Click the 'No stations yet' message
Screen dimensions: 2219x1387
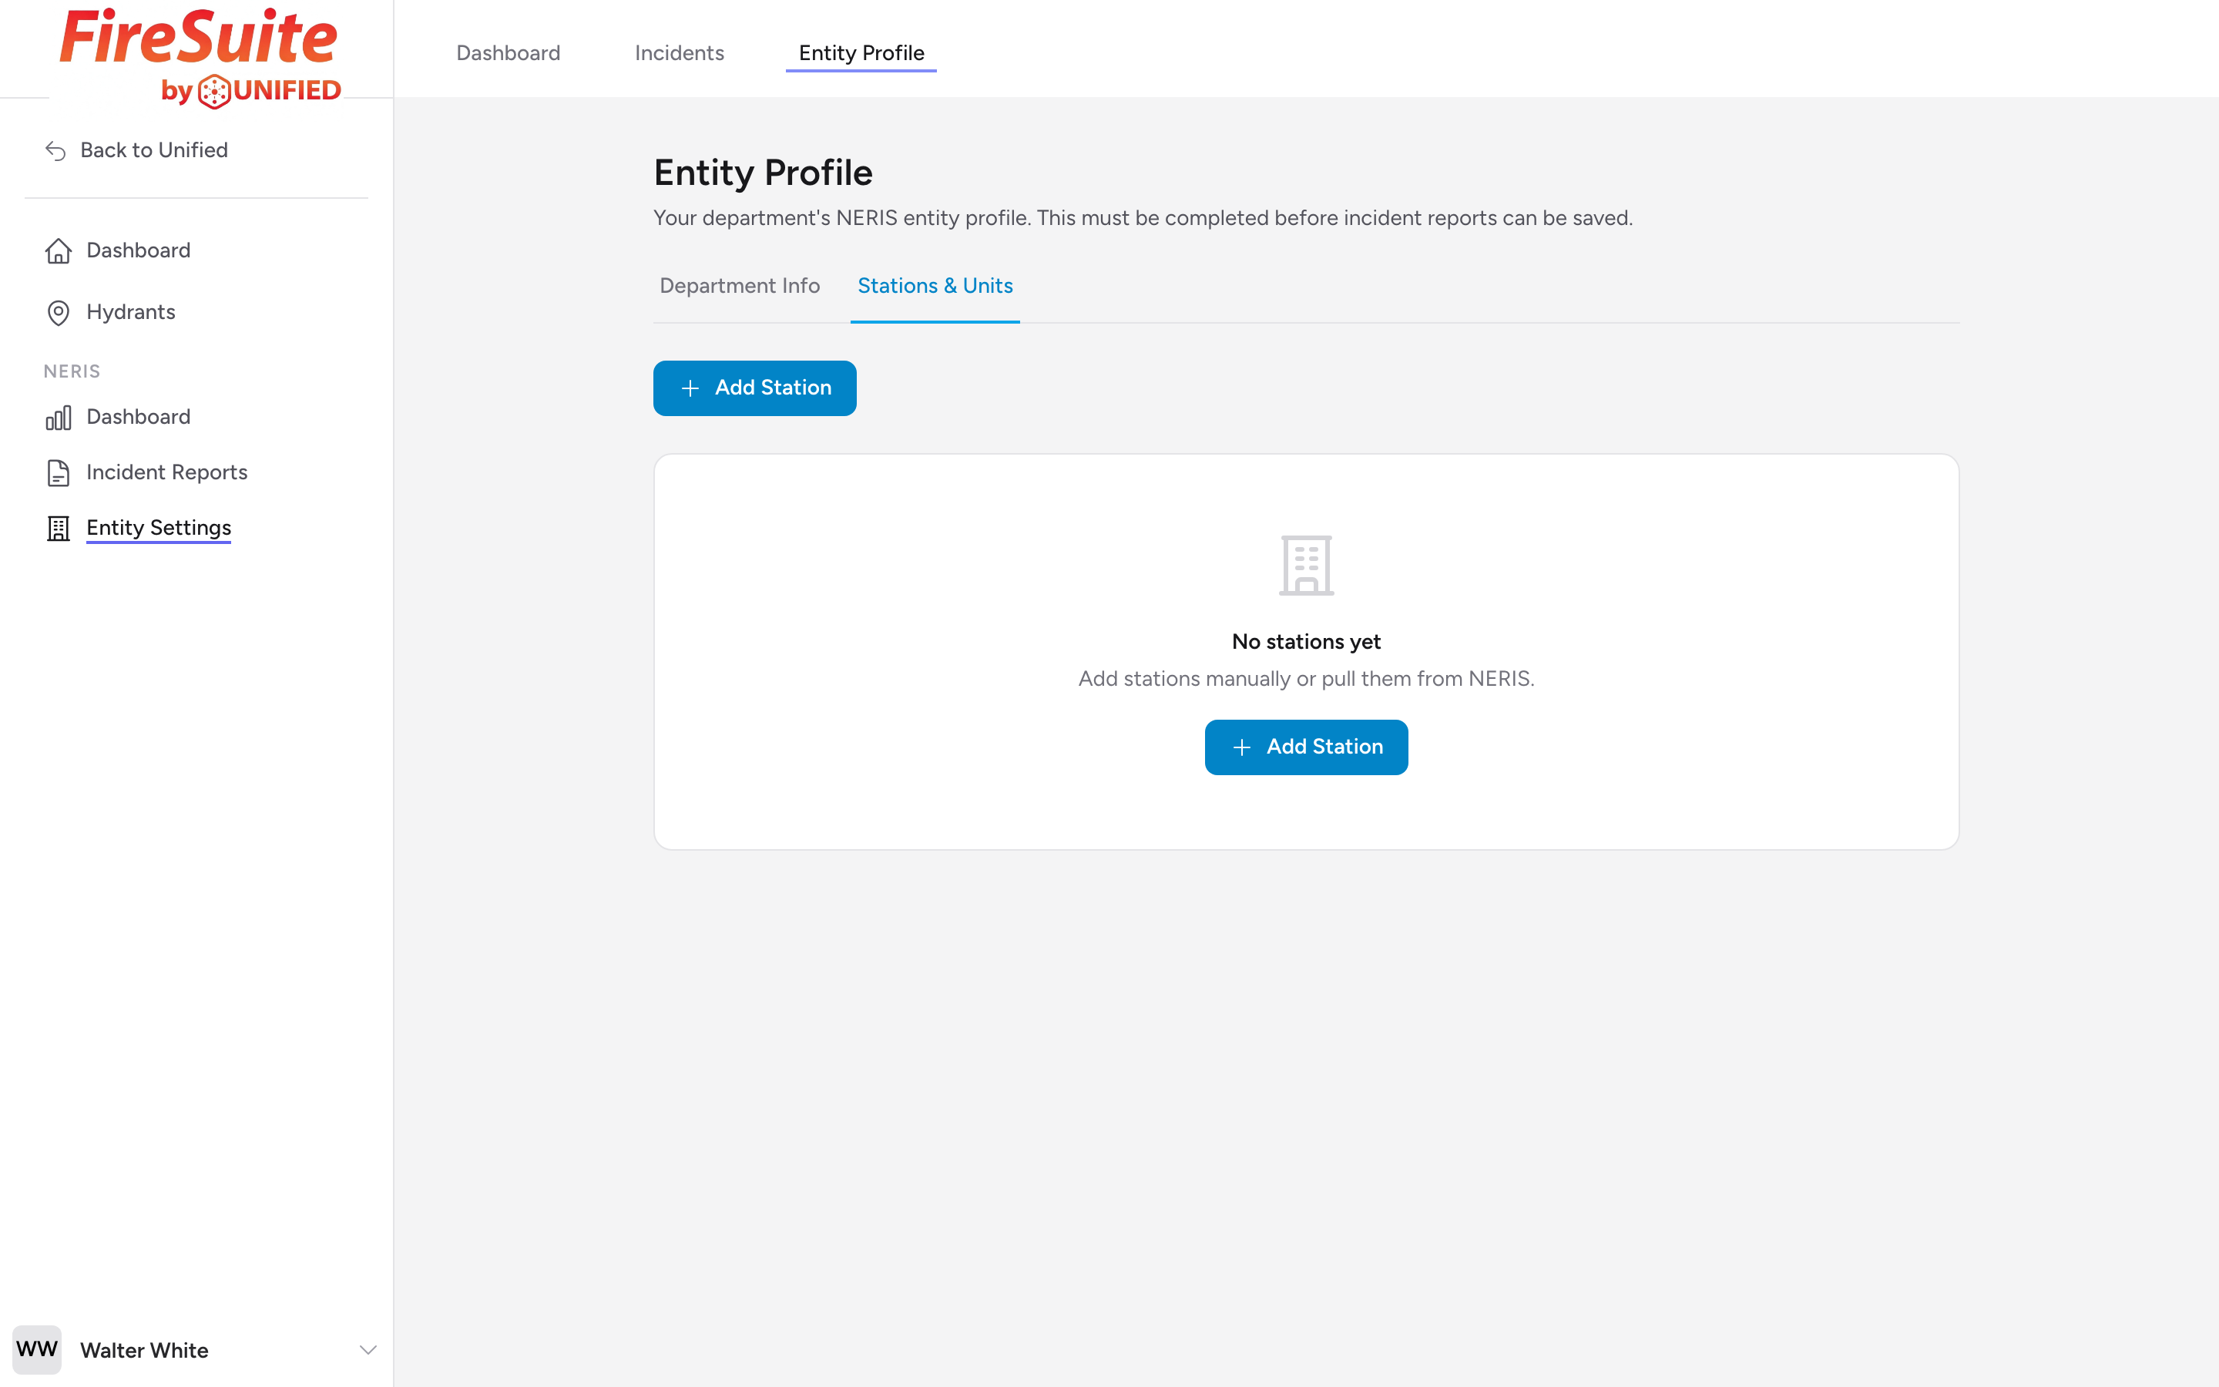click(1306, 642)
